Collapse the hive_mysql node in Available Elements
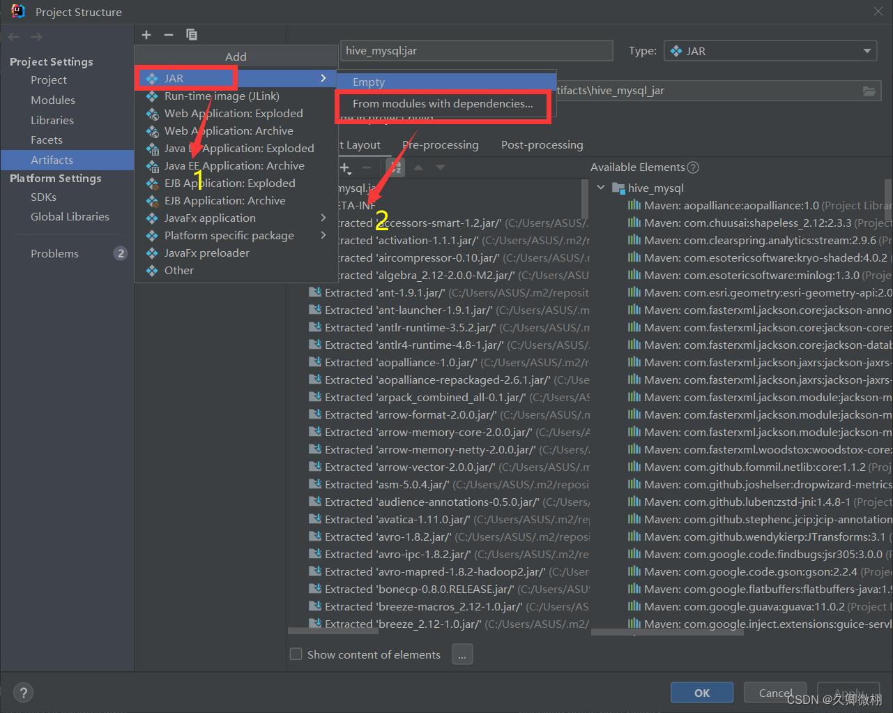This screenshot has height=713, width=893. (x=601, y=188)
